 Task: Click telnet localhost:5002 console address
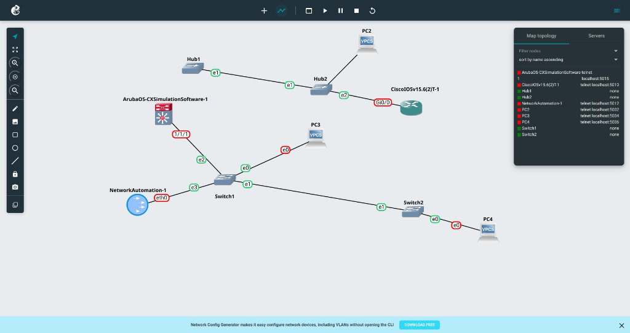tap(599, 110)
